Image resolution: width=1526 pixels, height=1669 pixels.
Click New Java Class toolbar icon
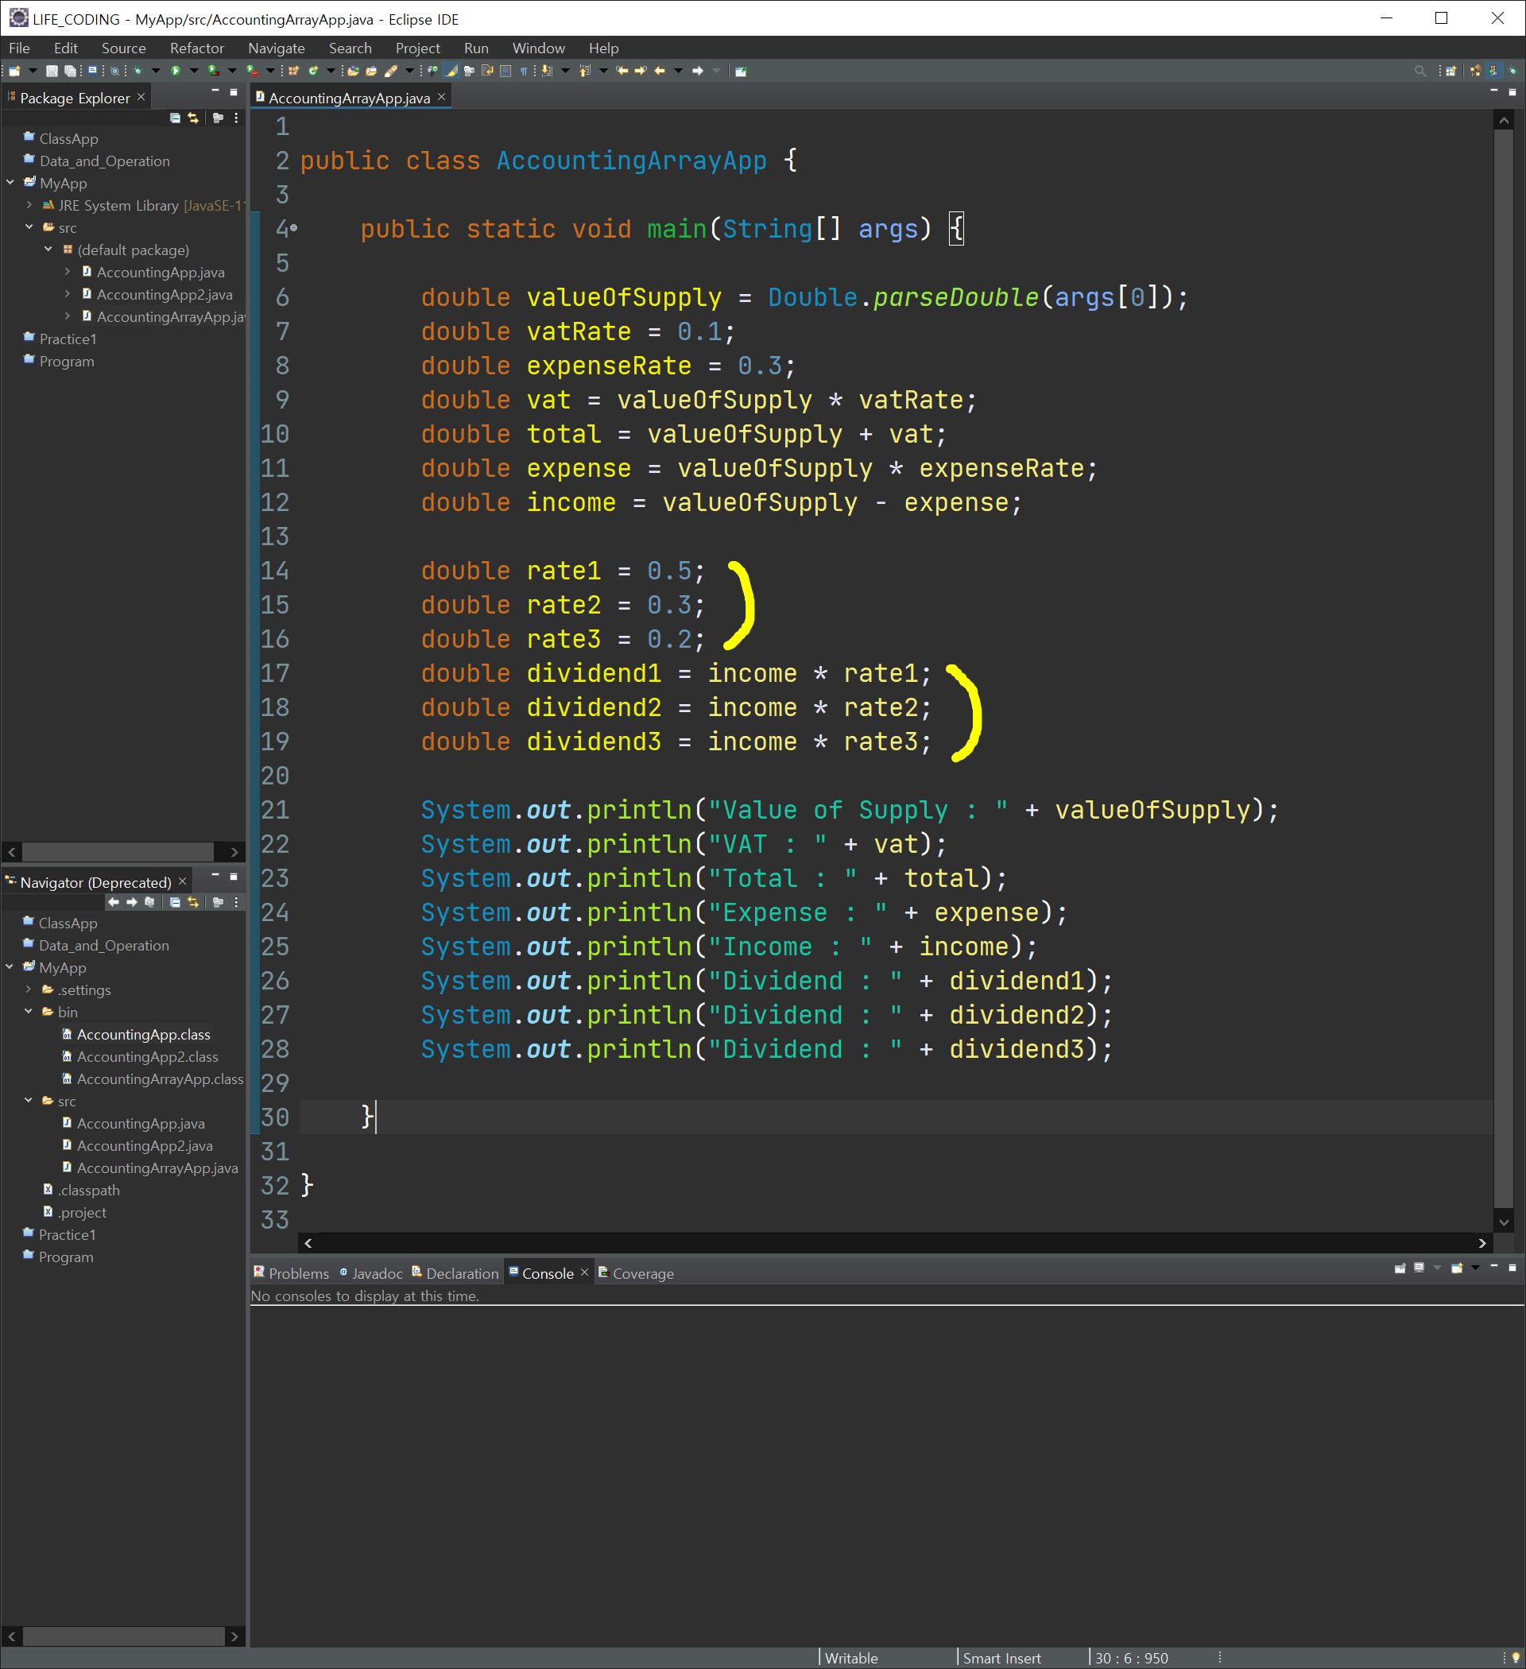click(x=313, y=72)
